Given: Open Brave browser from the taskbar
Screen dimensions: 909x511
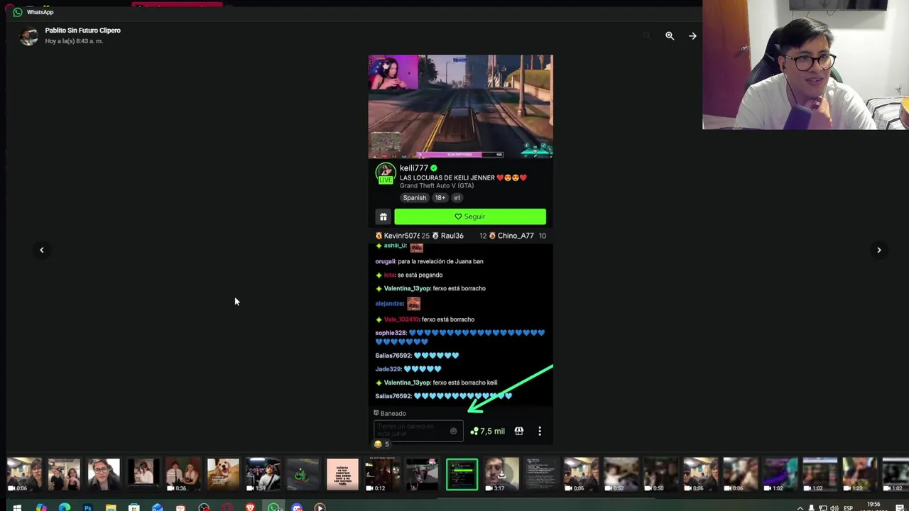Looking at the screenshot, I should point(250,507).
